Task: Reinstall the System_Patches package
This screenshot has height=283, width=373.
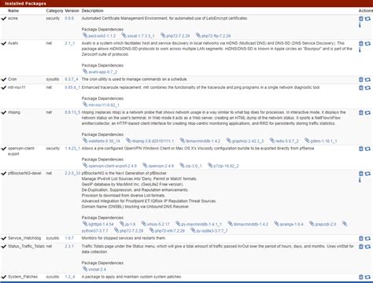Action: click(367, 277)
